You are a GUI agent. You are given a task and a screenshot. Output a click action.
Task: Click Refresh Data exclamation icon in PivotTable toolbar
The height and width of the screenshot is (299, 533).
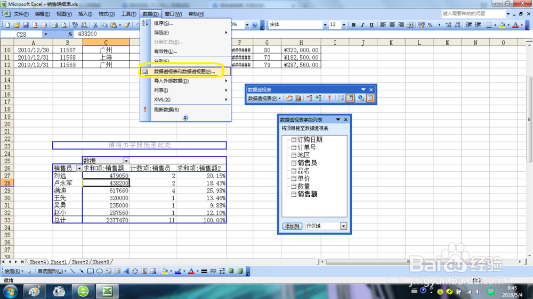click(x=329, y=98)
